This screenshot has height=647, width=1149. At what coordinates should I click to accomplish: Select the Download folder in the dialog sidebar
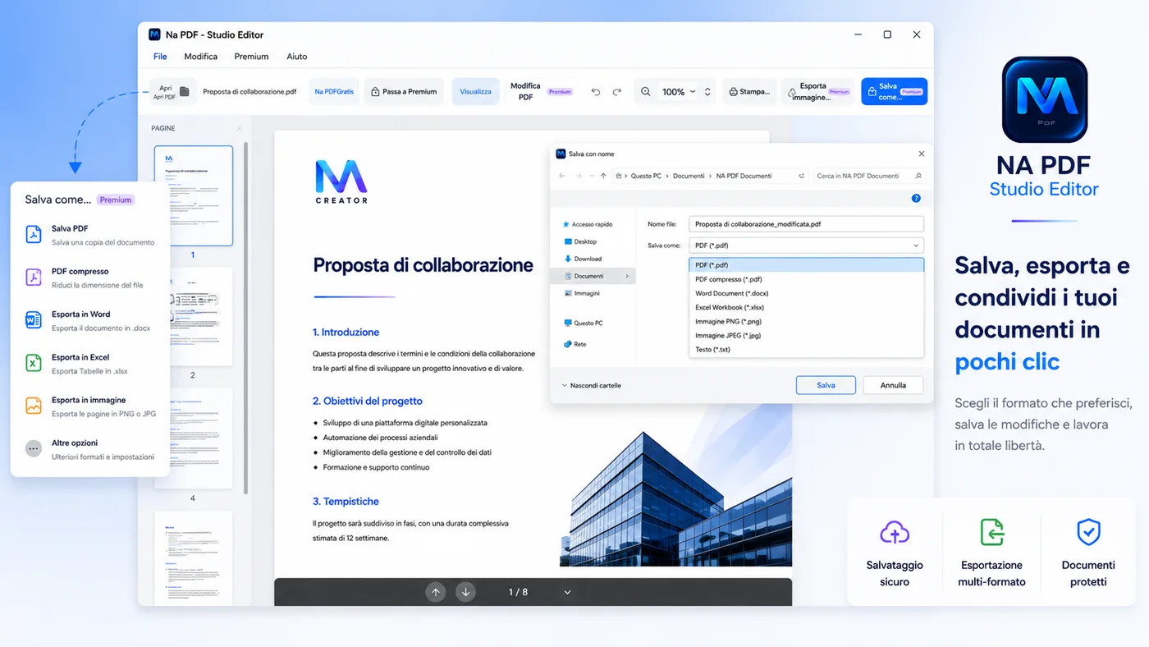(x=583, y=259)
